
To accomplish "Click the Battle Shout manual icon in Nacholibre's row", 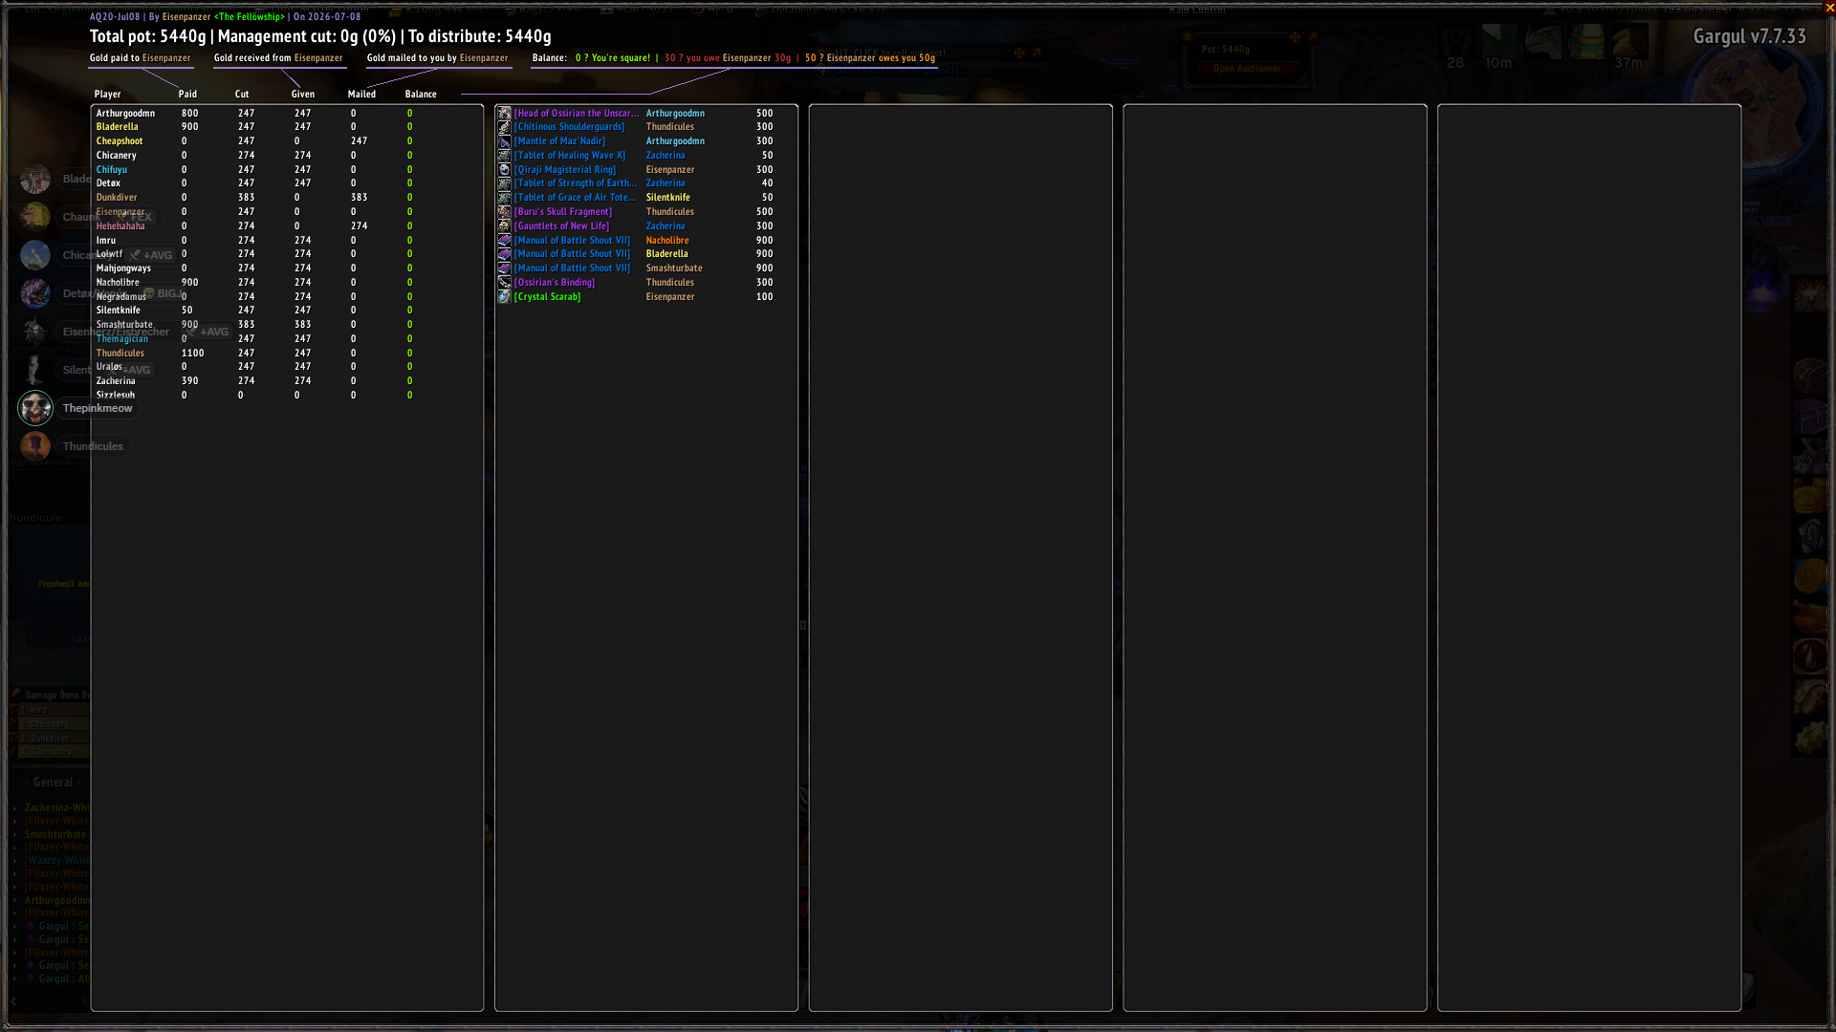I will pyautogui.click(x=504, y=240).
